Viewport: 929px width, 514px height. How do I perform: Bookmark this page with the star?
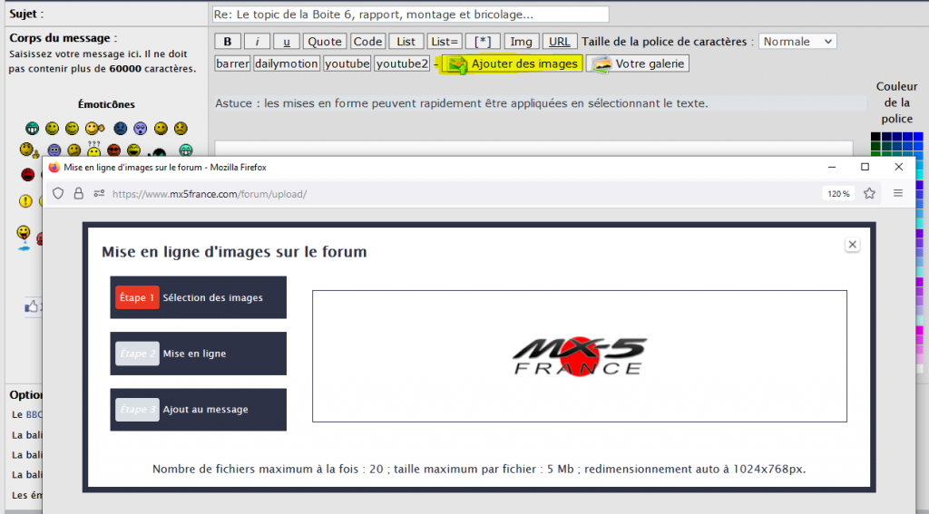coord(869,194)
